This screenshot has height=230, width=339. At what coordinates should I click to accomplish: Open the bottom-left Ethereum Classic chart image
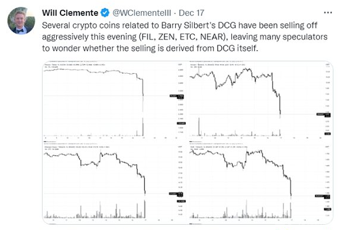115,182
